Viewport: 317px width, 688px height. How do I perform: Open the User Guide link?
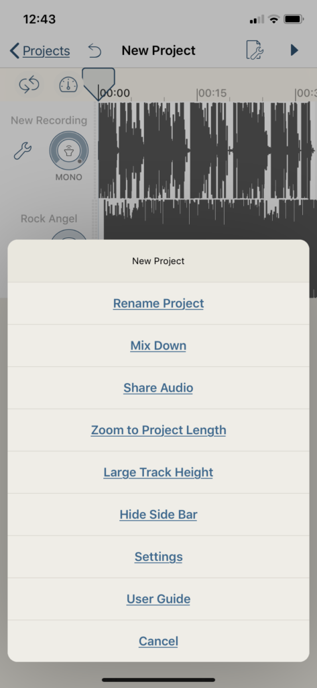point(158,599)
